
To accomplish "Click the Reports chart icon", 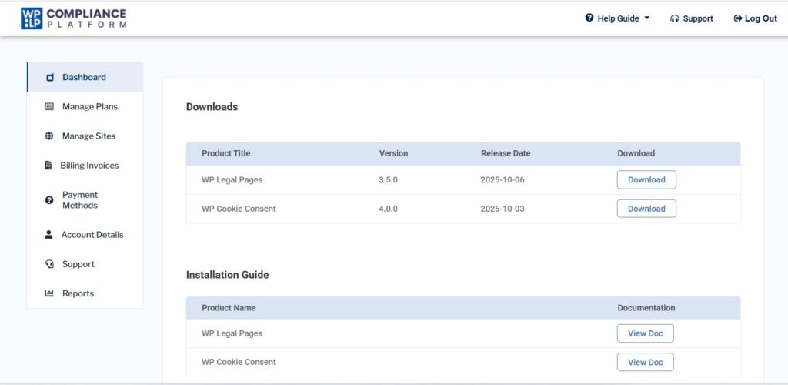I will pos(49,293).
